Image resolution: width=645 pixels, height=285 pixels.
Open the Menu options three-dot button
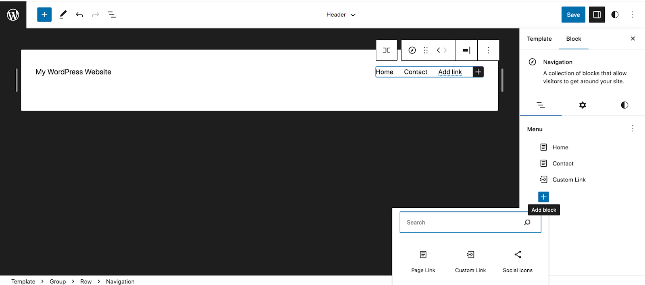(x=633, y=128)
